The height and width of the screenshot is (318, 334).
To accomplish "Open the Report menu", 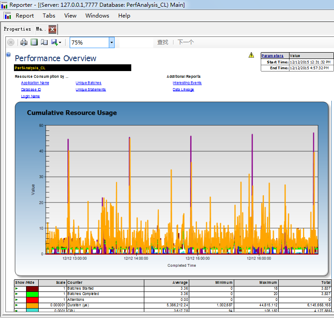I will point(25,16).
